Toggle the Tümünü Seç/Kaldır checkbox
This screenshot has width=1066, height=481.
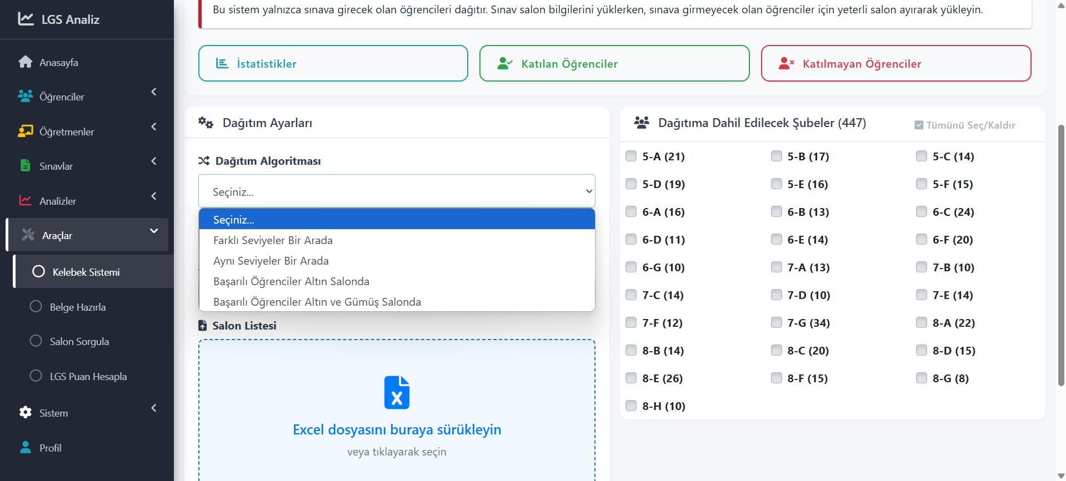click(919, 125)
